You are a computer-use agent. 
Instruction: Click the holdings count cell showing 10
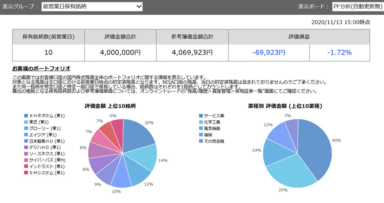tap(49, 52)
